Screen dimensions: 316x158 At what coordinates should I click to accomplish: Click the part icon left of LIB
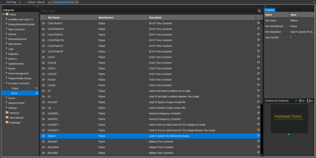(44, 108)
